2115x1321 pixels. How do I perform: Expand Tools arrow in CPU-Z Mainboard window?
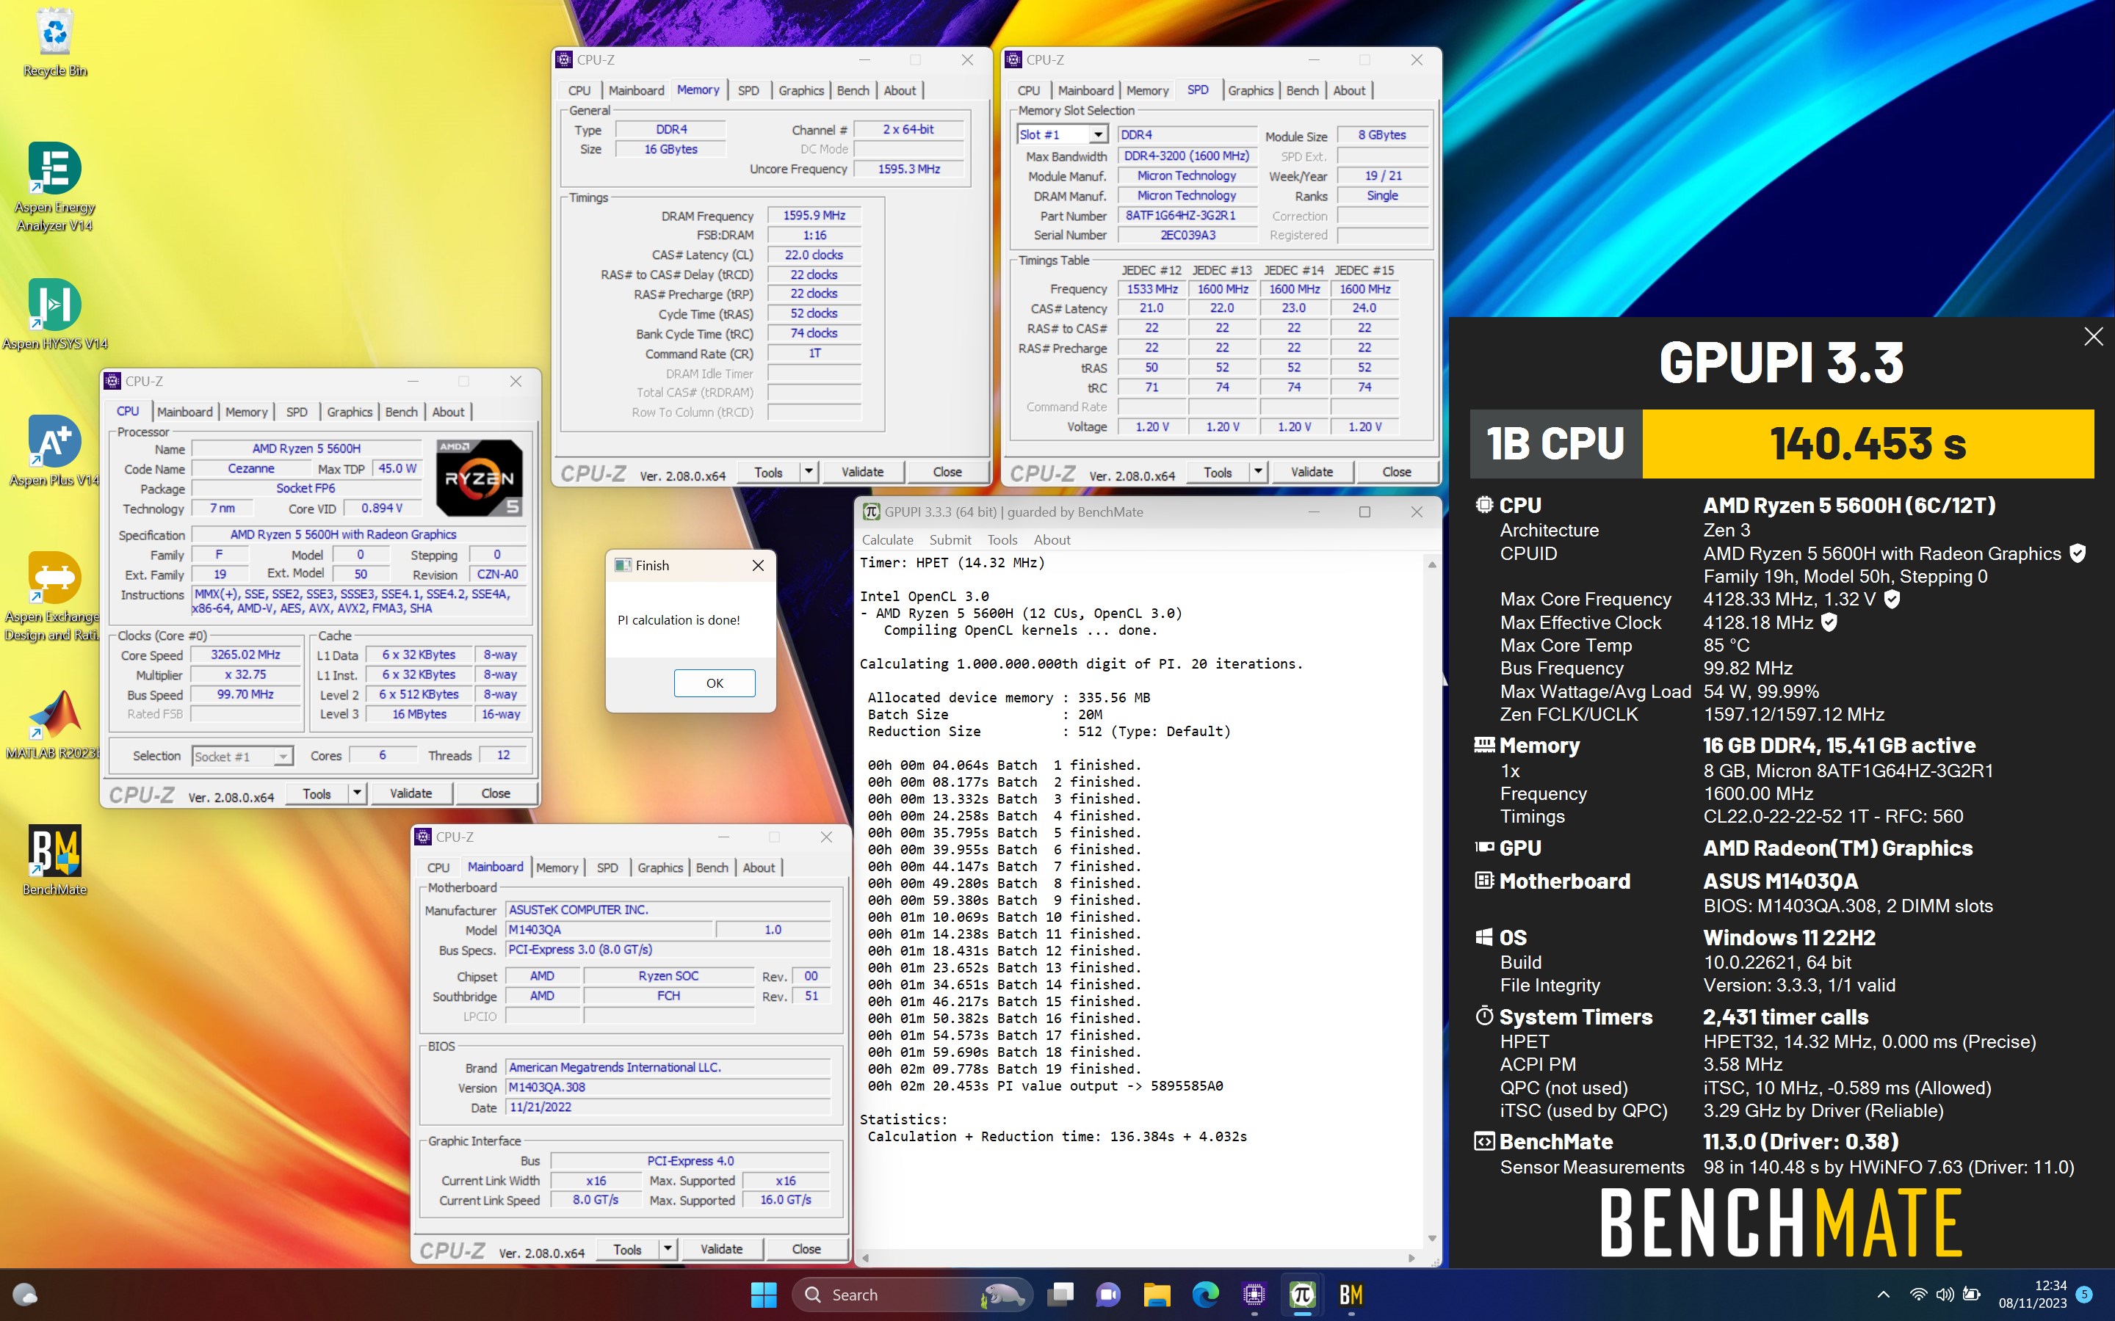click(668, 1249)
